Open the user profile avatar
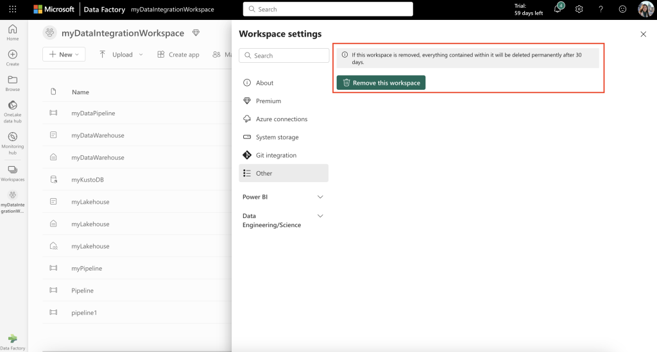657x352 pixels. pyautogui.click(x=645, y=9)
